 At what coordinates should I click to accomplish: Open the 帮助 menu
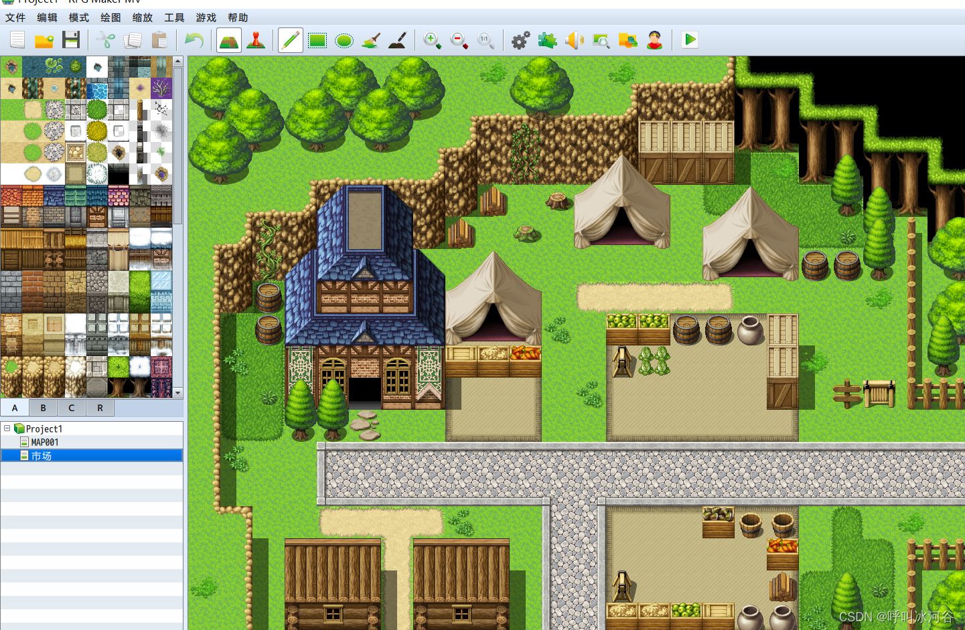click(x=238, y=17)
